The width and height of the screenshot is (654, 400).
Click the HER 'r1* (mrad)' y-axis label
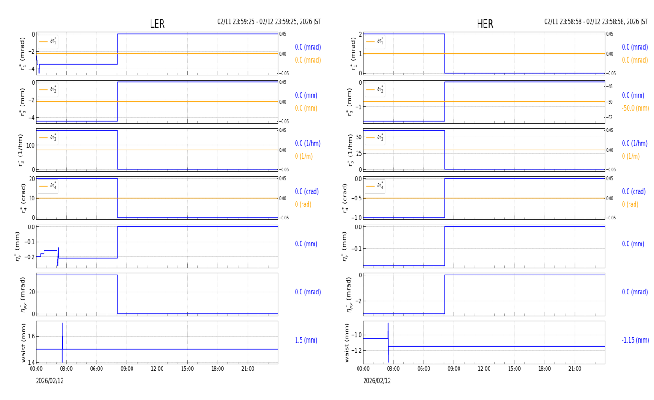point(353,54)
